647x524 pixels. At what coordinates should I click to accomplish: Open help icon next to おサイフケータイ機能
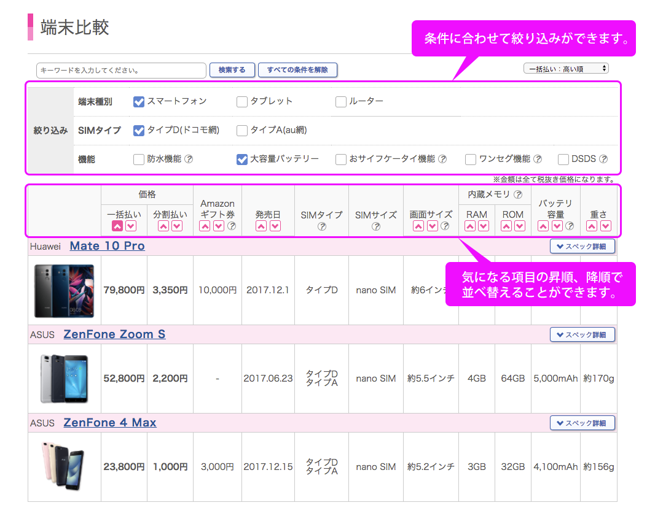coord(442,159)
